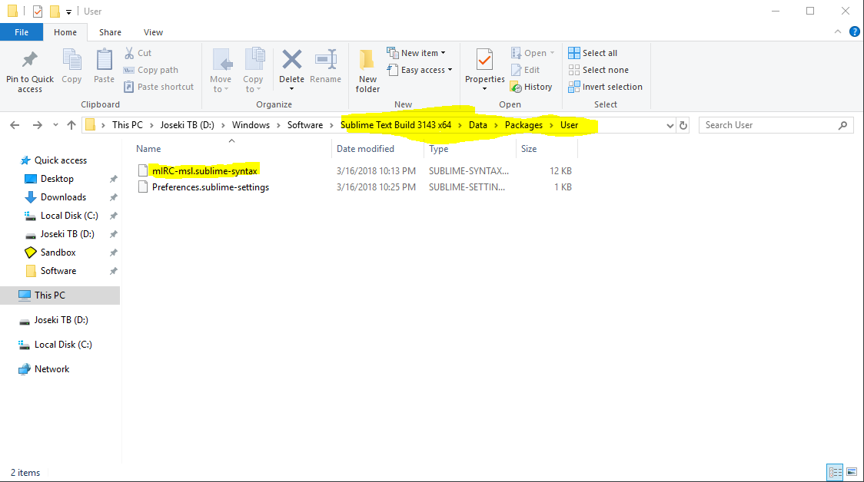Switch to the Home ribbon tab
864x482 pixels.
pyautogui.click(x=65, y=32)
